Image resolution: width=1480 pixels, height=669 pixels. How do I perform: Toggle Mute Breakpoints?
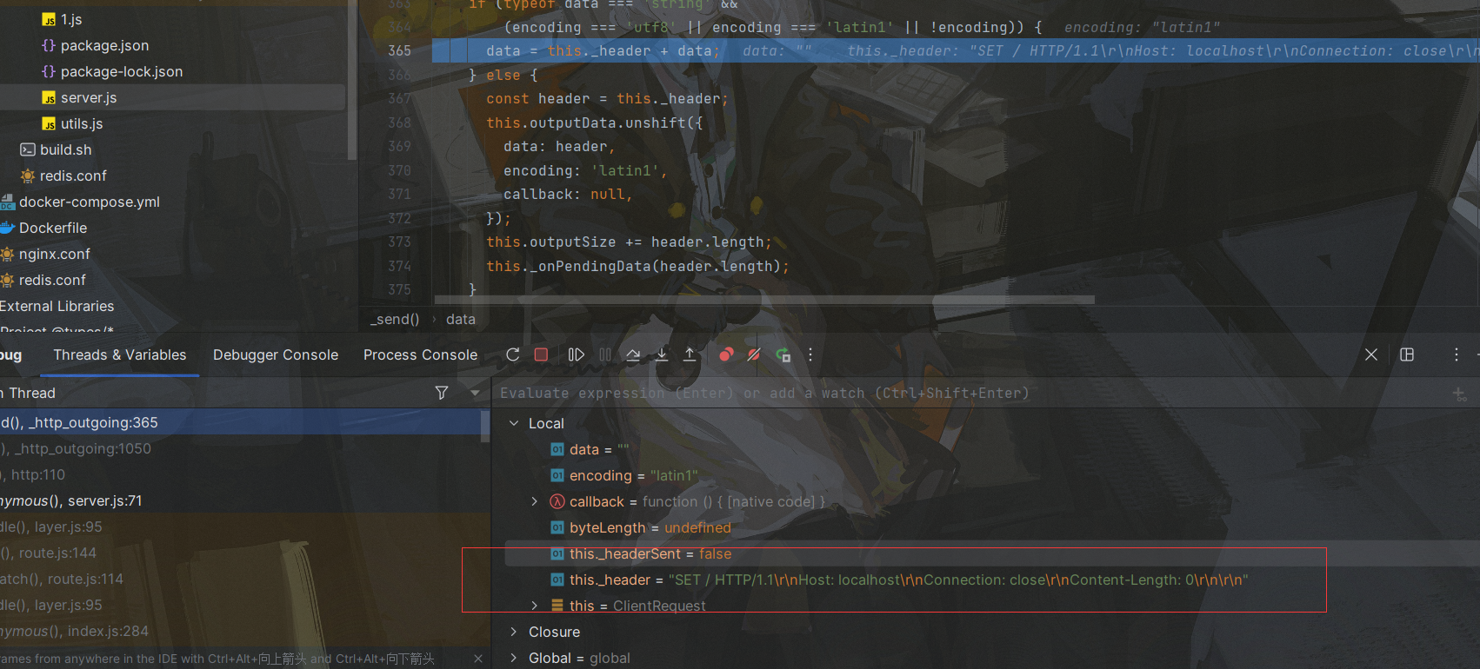(x=754, y=354)
